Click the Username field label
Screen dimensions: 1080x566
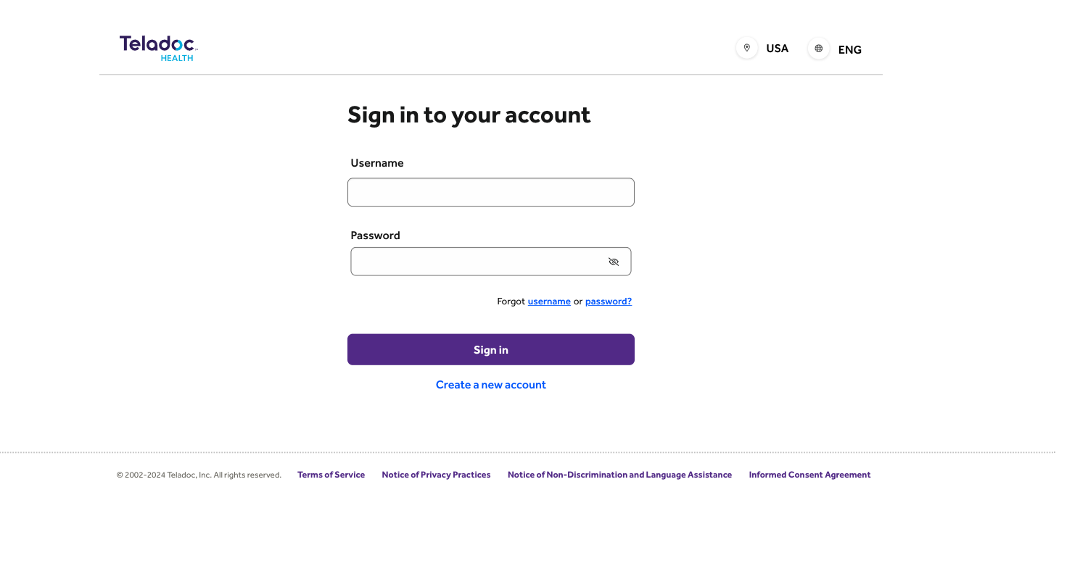coord(377,163)
